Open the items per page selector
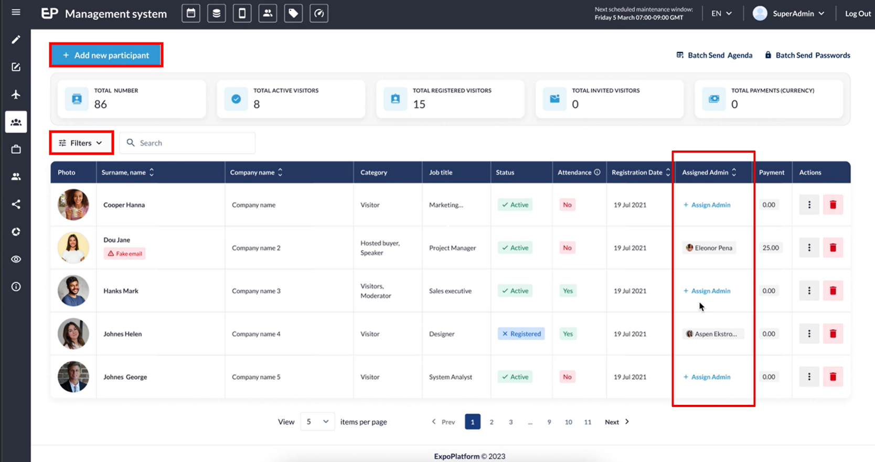Image resolution: width=875 pixels, height=462 pixels. point(317,422)
